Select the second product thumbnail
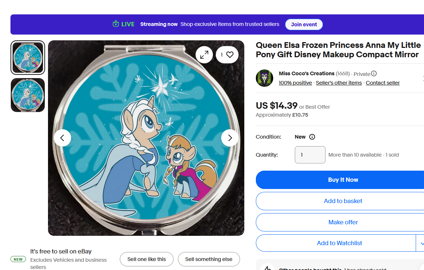Viewport: 424px width, 270px height. coord(28,95)
